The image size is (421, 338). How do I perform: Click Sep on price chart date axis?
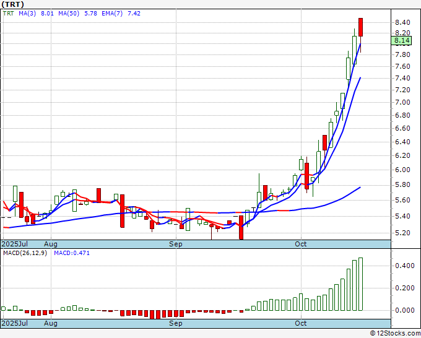click(x=176, y=244)
